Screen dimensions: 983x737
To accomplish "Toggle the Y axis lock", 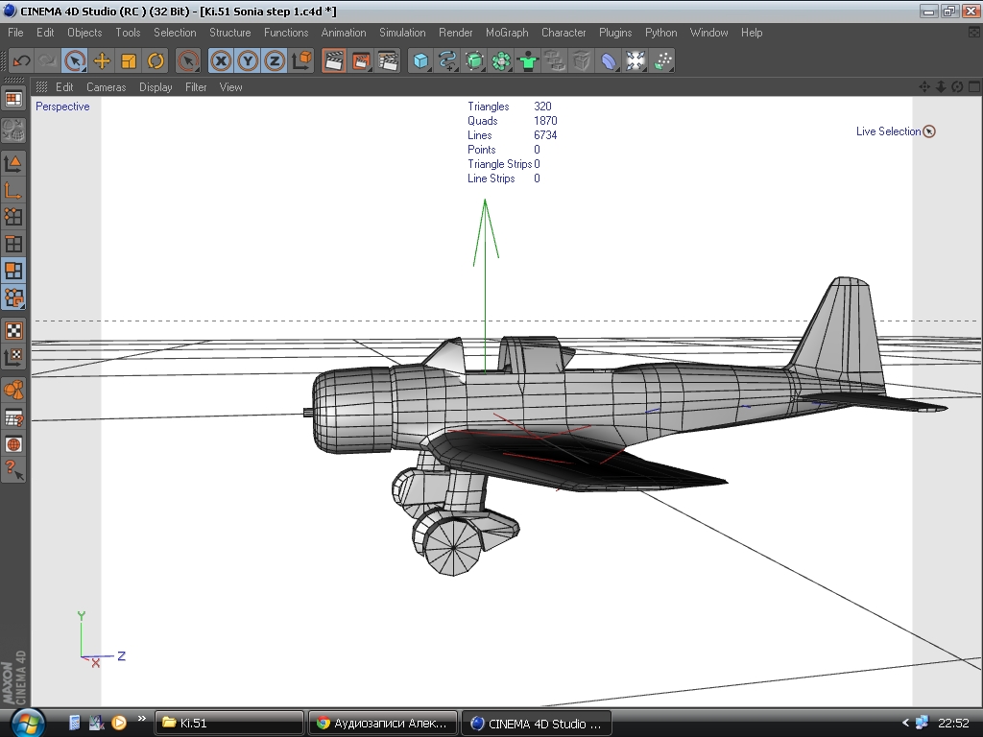I will [249, 61].
